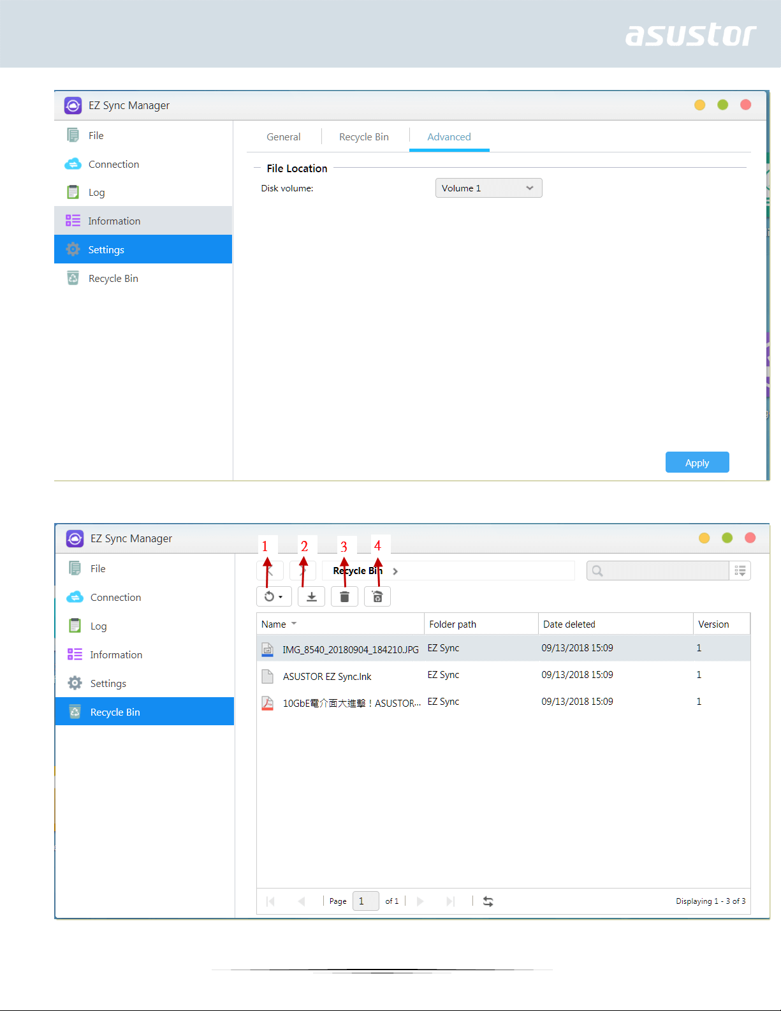Click the download toolbar icon
This screenshot has width=781, height=1011.
(x=312, y=596)
